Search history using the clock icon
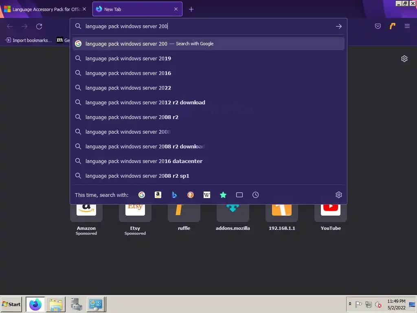Screen dimensions: 417x313 (256, 195)
